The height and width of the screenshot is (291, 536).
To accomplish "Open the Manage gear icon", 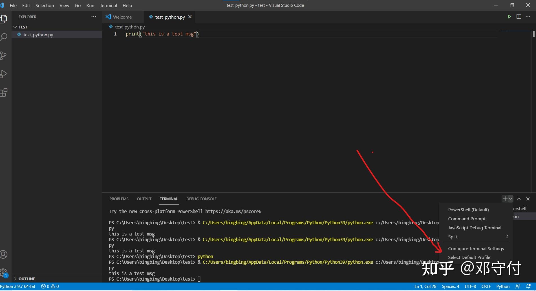I will [4, 273].
